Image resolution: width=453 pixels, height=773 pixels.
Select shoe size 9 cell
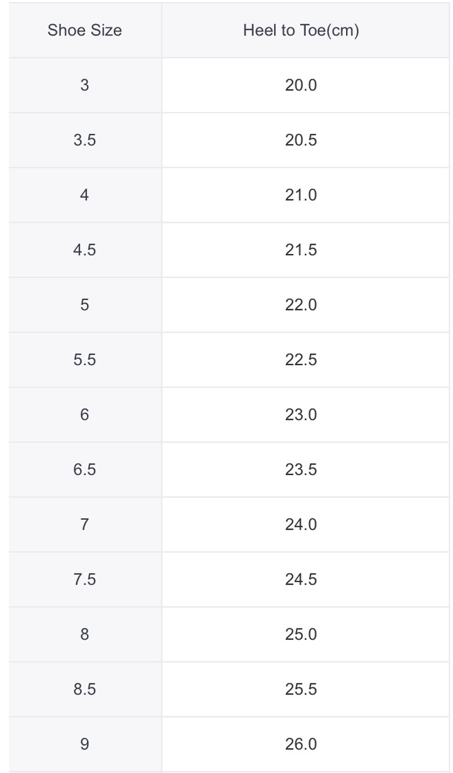pyautogui.click(x=85, y=745)
